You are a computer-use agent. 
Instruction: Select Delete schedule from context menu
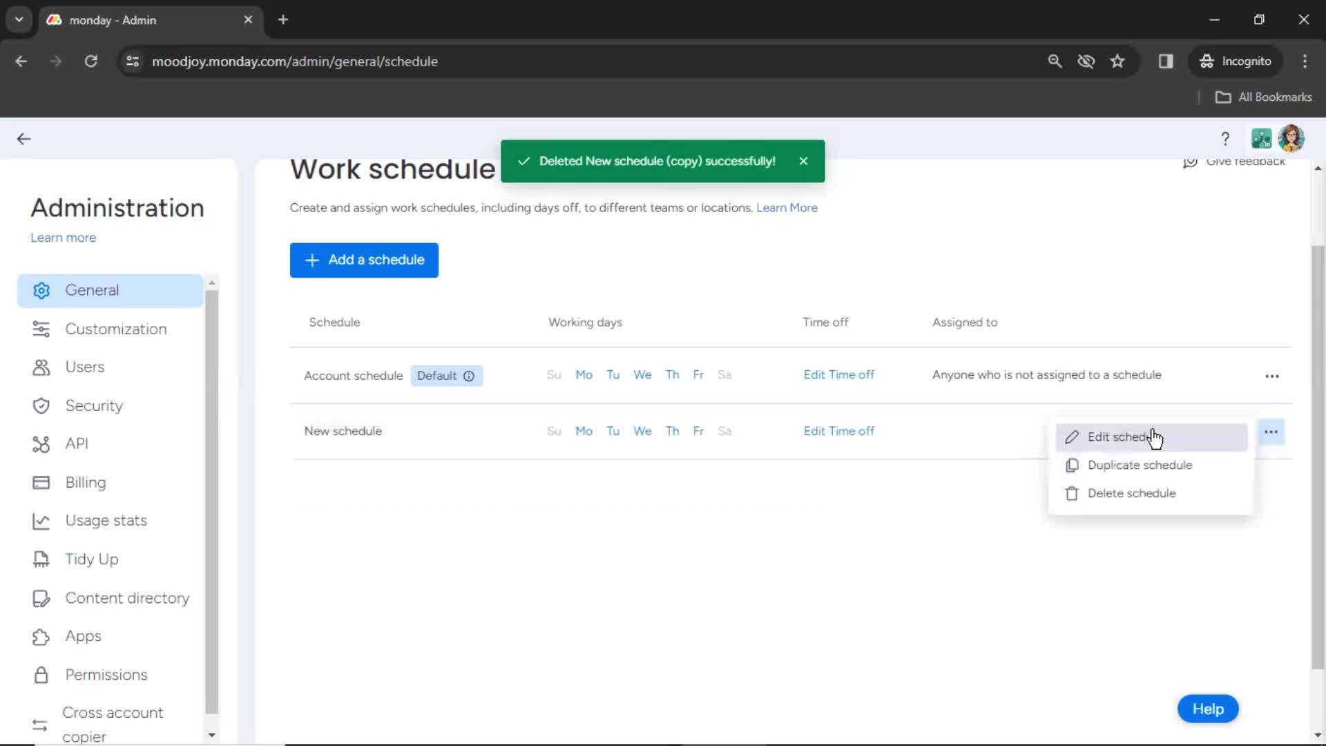click(1132, 492)
